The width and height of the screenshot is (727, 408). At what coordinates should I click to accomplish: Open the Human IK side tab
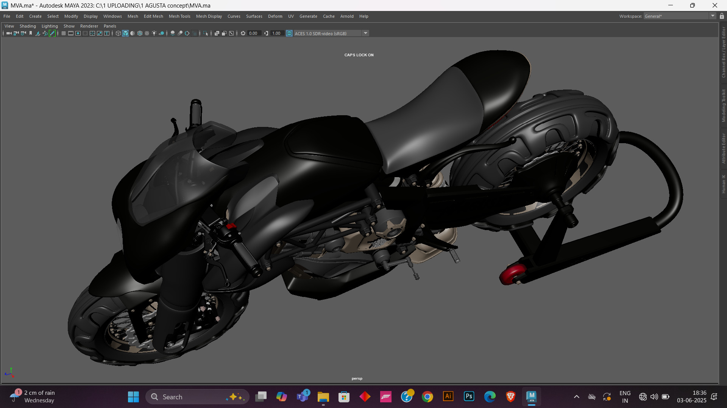click(723, 184)
